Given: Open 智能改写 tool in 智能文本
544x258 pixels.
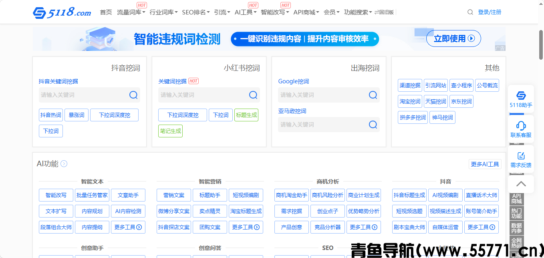Looking at the screenshot, I should click(x=56, y=195).
